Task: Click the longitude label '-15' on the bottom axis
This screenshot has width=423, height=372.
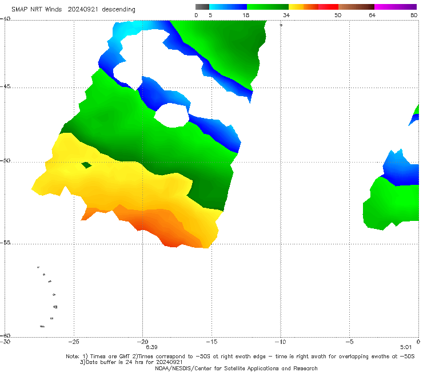Action: click(x=212, y=342)
